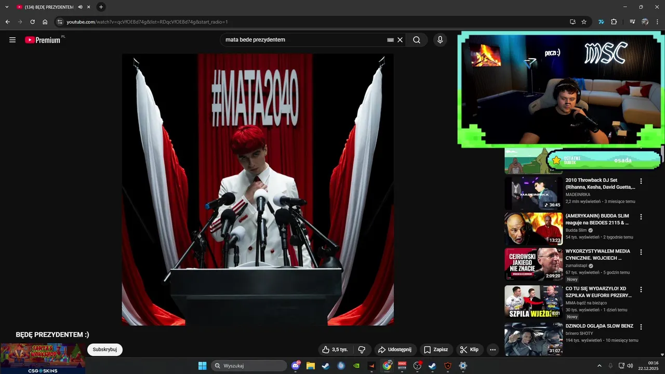Reload the page with the refresh icon

(x=32, y=22)
